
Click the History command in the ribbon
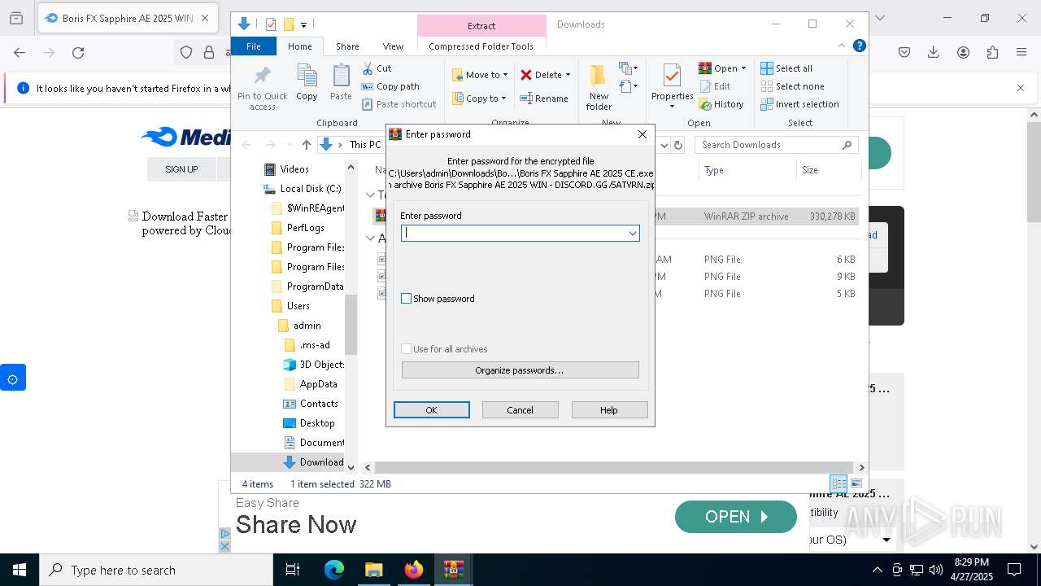click(721, 104)
